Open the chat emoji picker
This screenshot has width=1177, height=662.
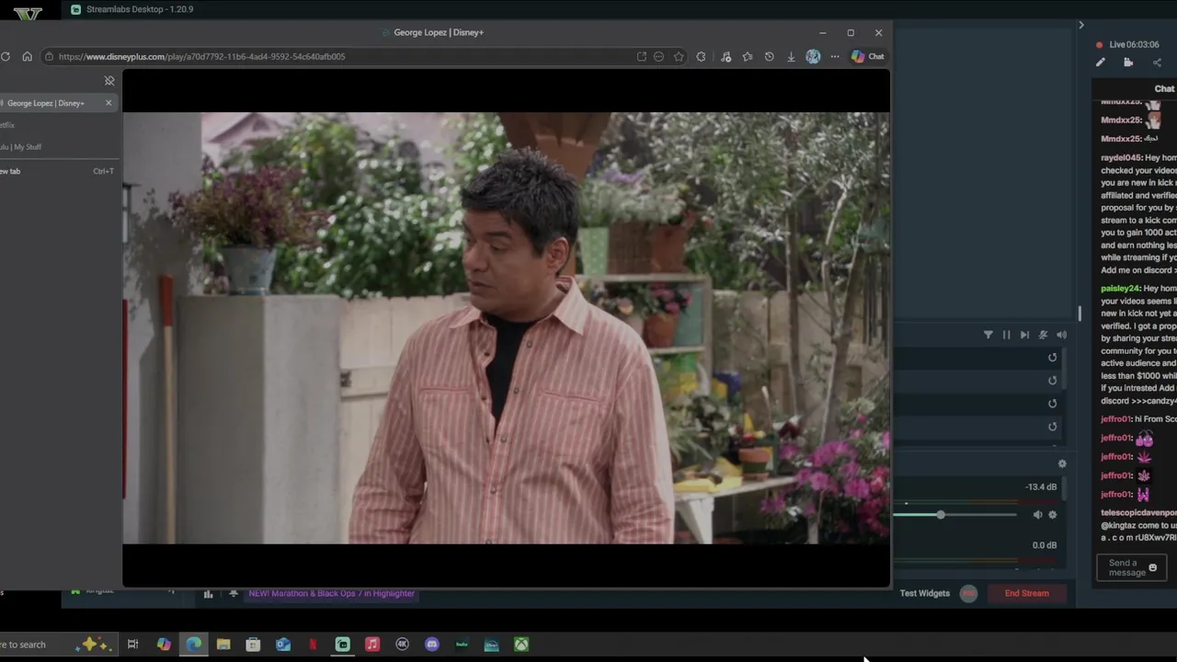click(1152, 568)
